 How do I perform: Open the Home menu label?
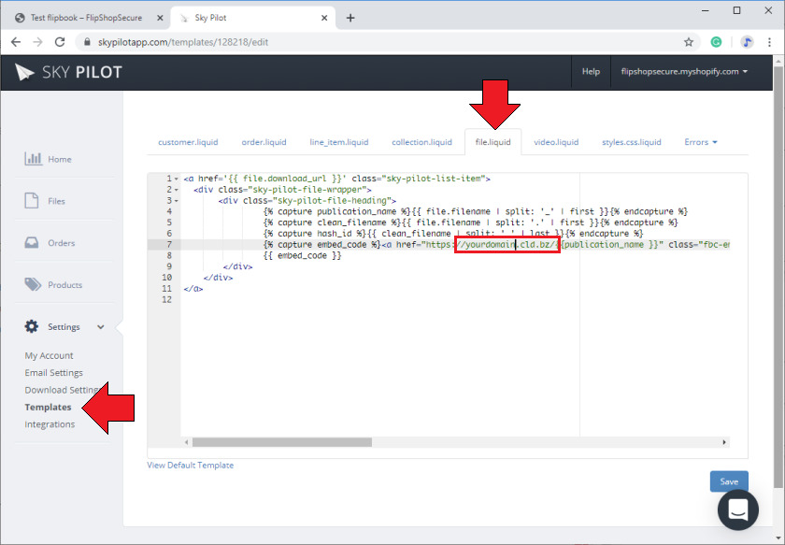(x=60, y=159)
